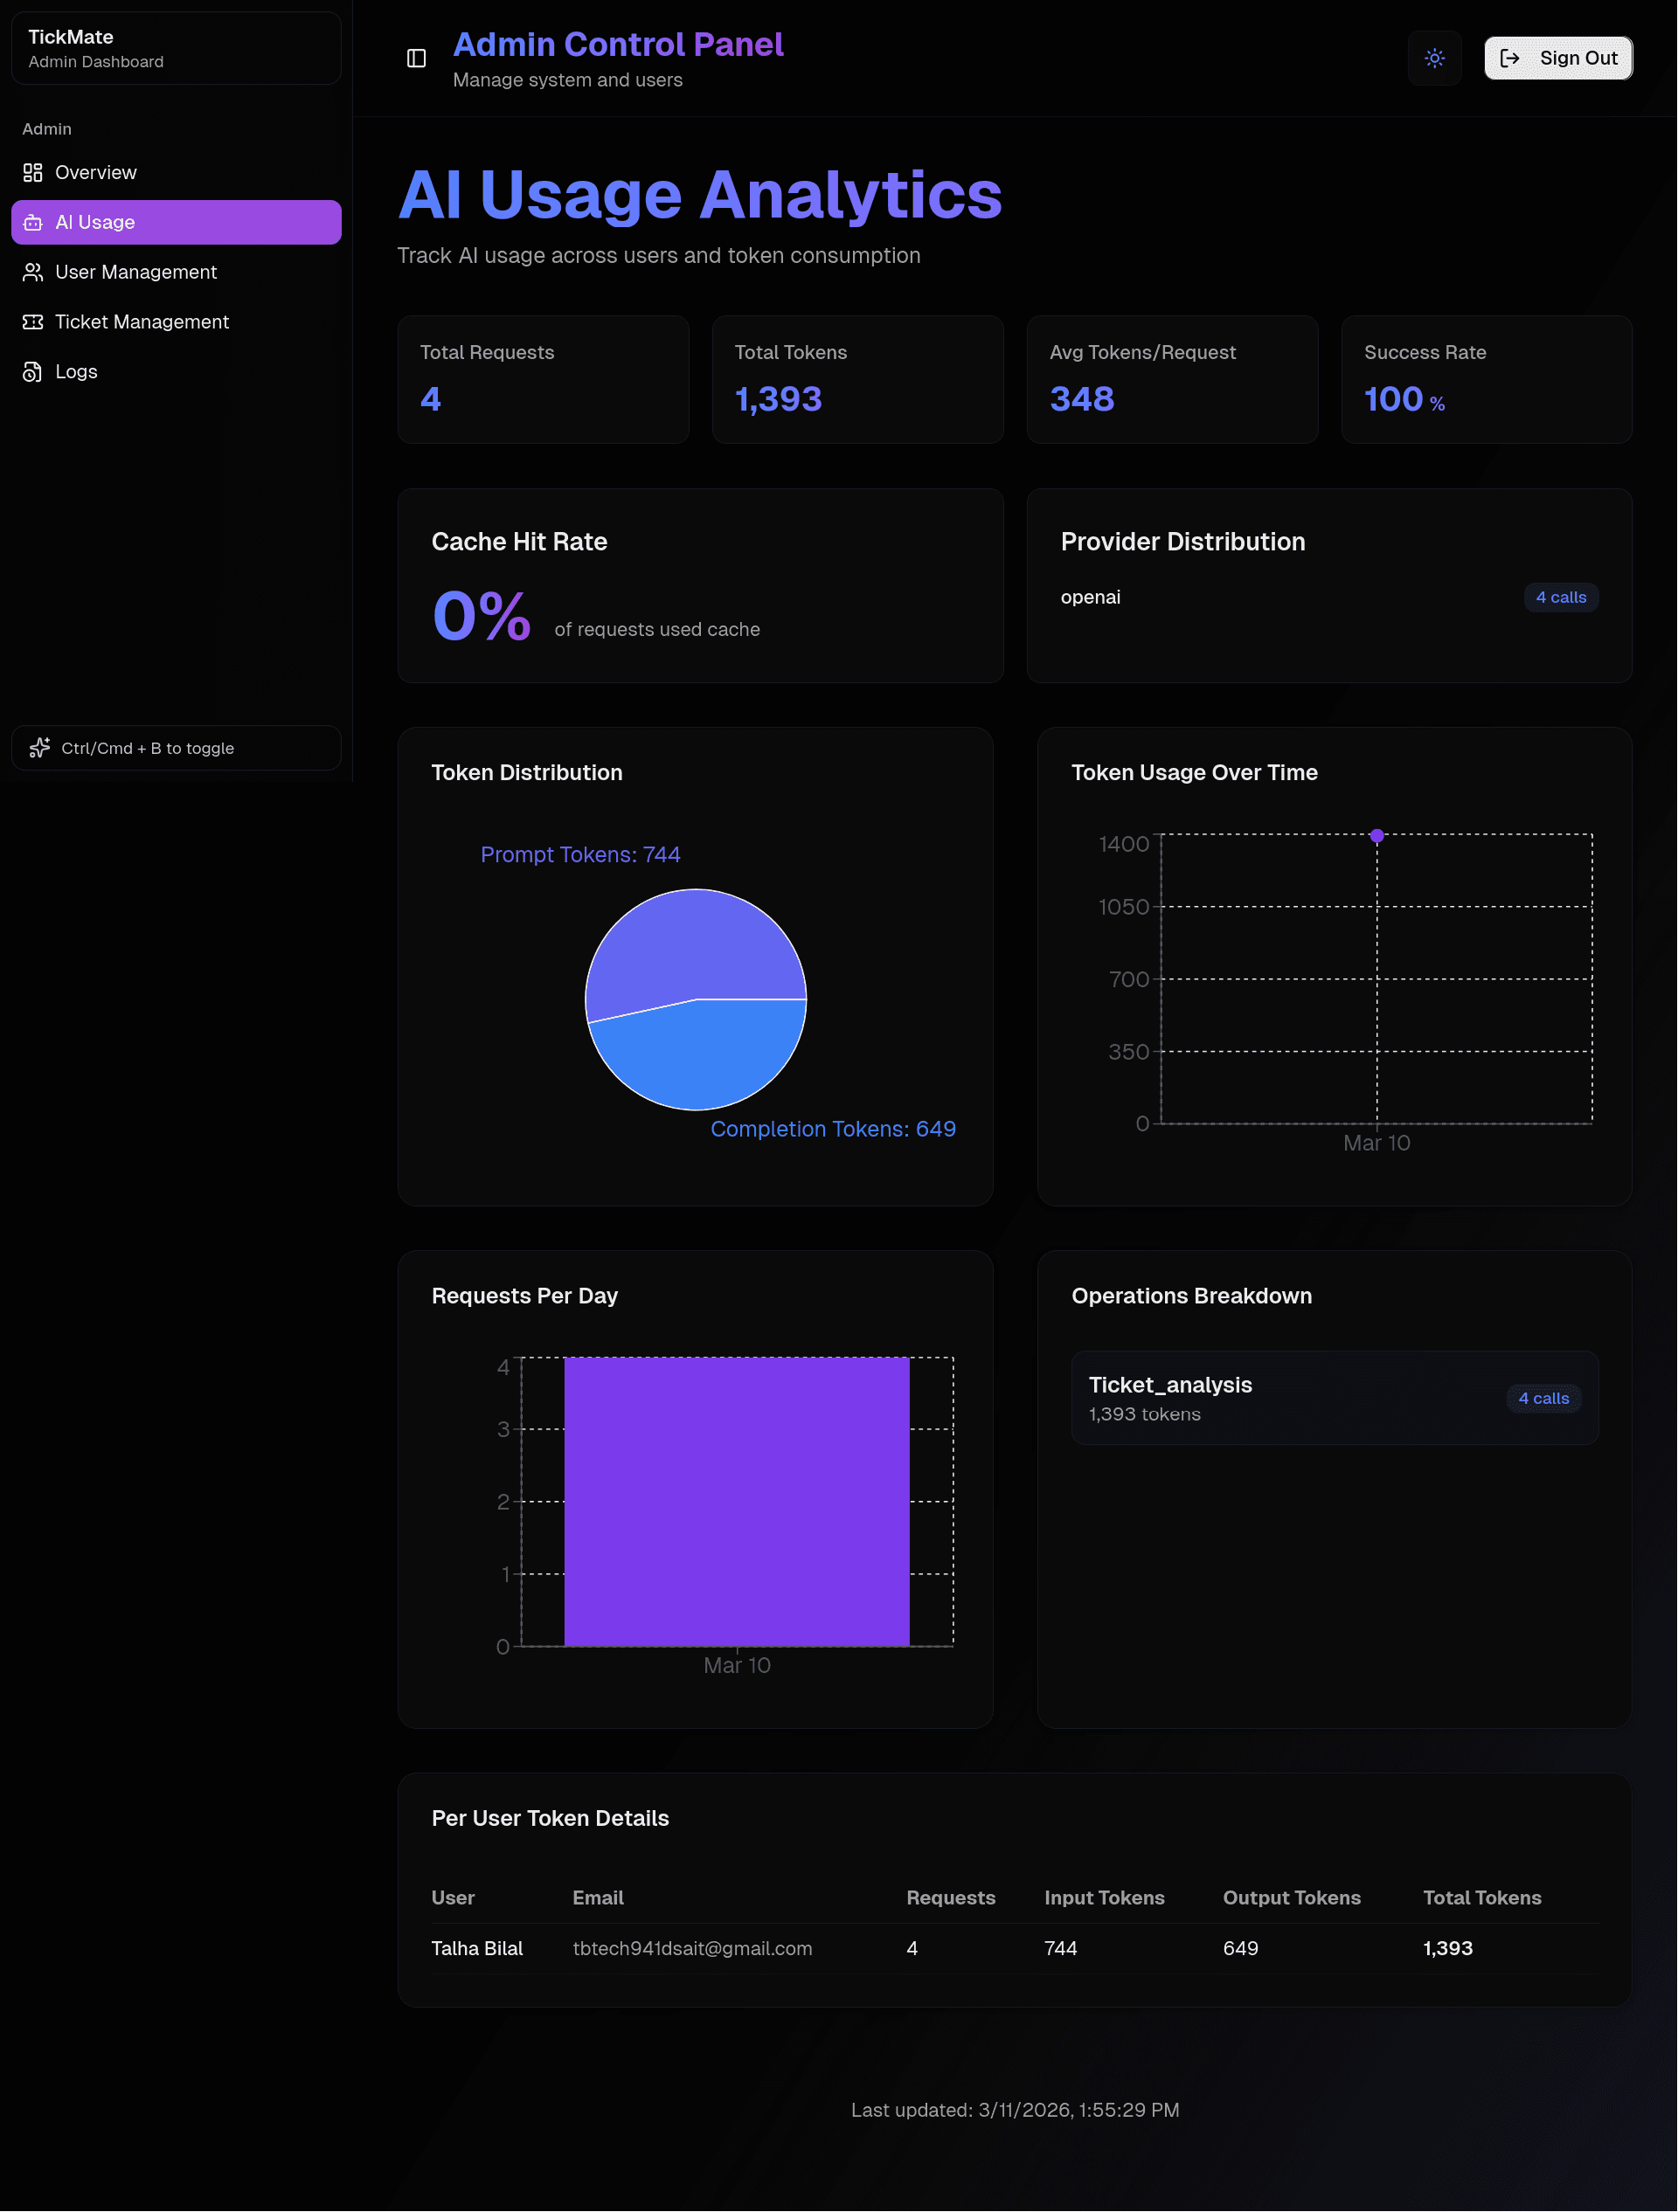Select the Total Requests card
1678x2212 pixels.
point(544,380)
